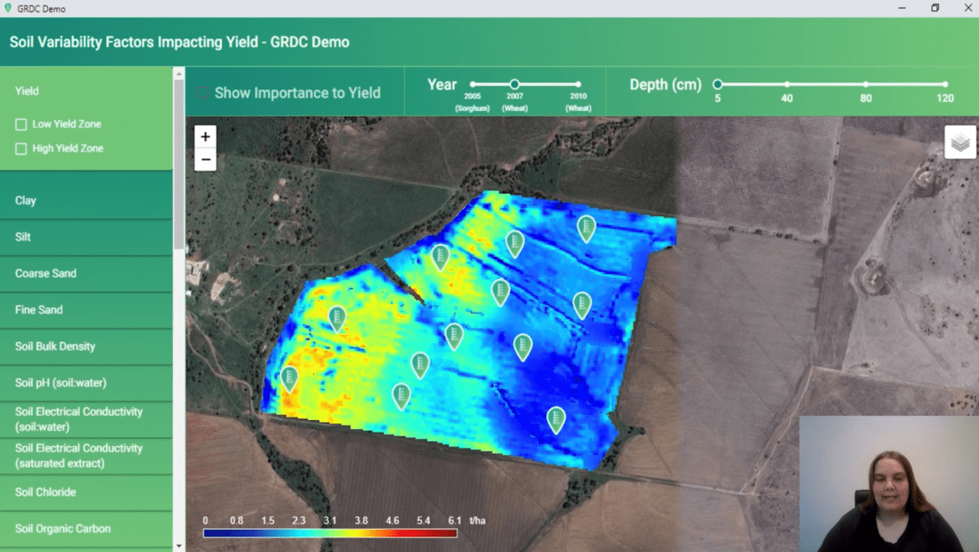This screenshot has width=979, height=552.
Task: Select the Coarse Sand factor
Action: (86, 273)
